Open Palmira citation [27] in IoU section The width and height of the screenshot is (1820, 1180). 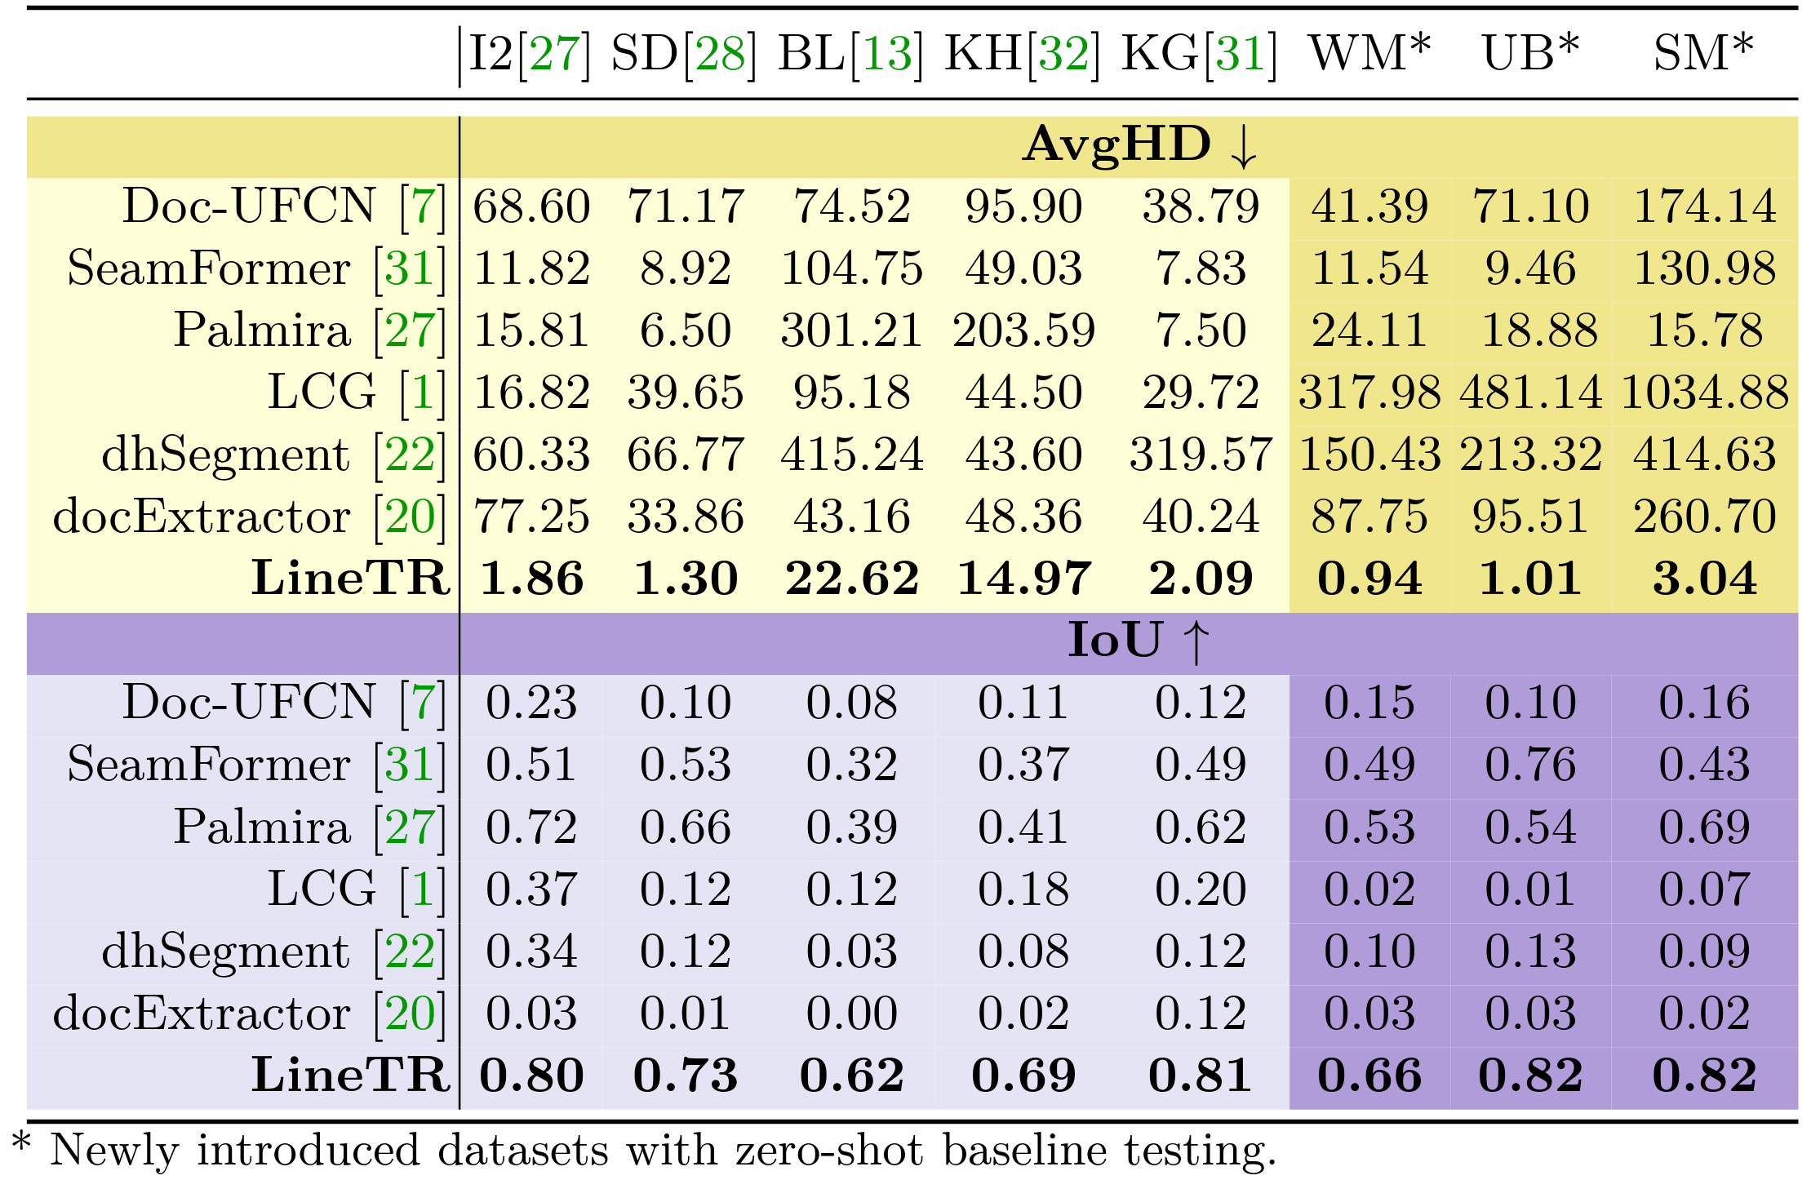point(410,827)
